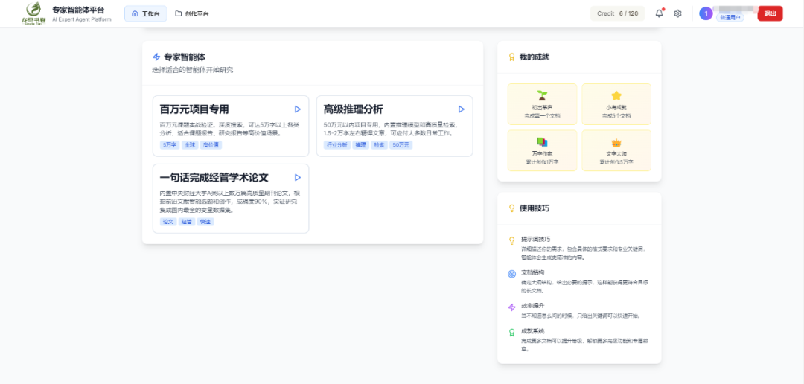Click the target icon of 文档结构

(x=511, y=274)
